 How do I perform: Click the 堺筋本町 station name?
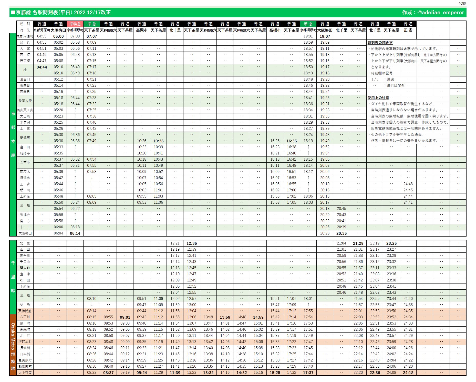click(25, 342)
